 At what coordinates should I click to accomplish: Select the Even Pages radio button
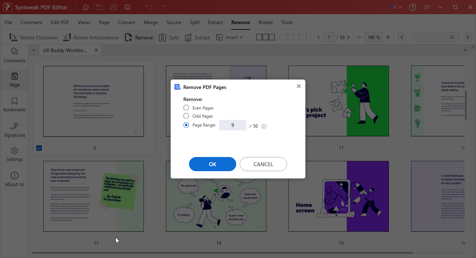coord(186,108)
